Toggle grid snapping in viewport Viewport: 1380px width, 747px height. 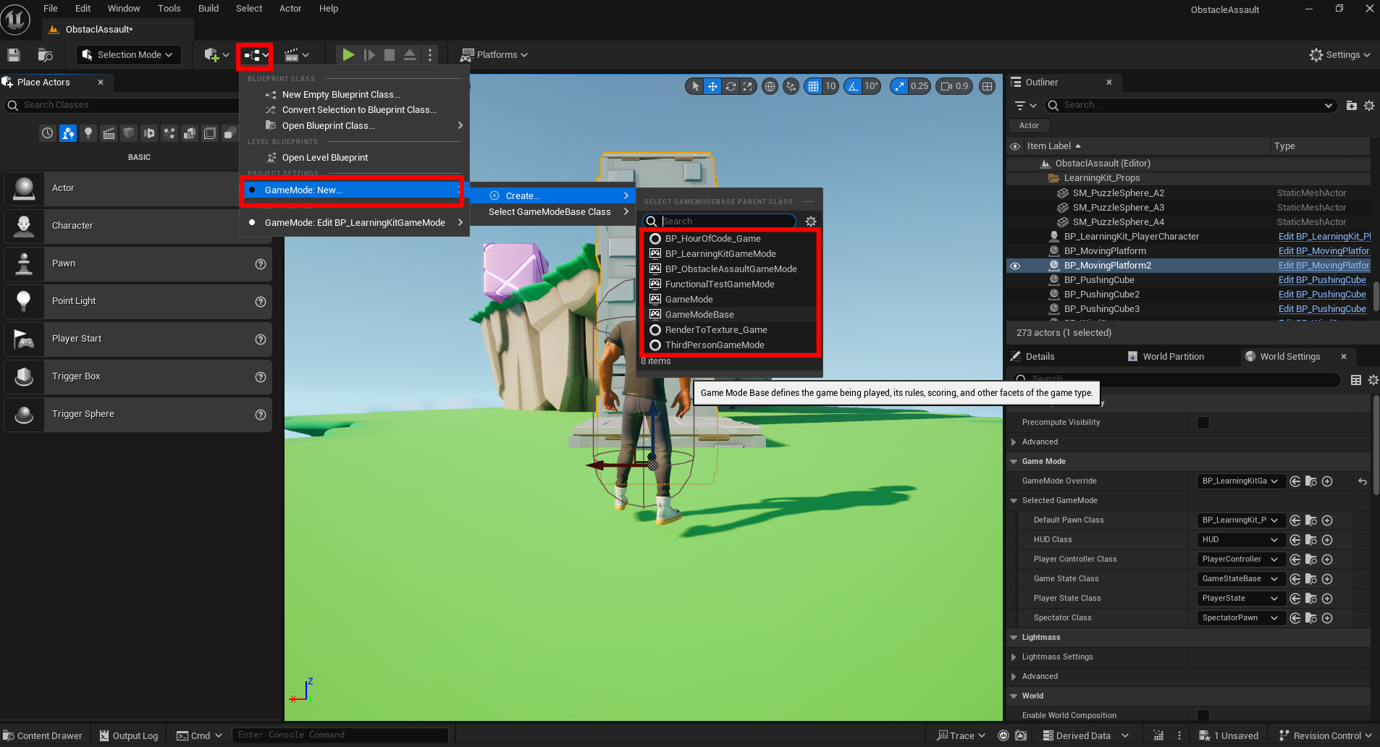[x=814, y=86]
